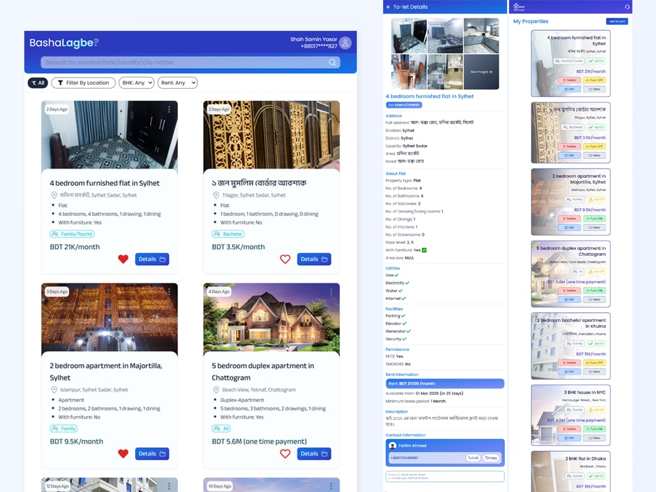View the 2 bedroom Majortilla property
Viewport: 656px width, 492px height.
[x=594, y=228]
